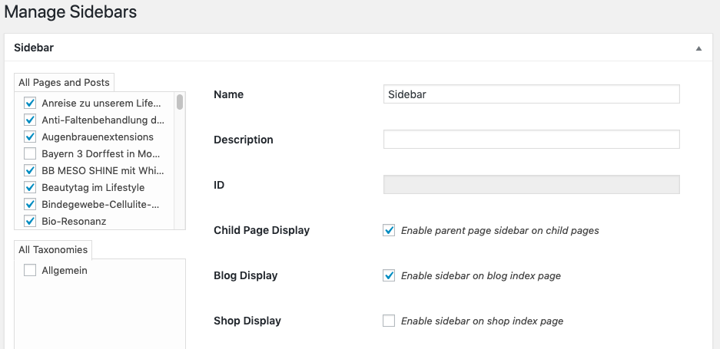Uncheck the Bindegewebe-Cellulite checkbox
Viewport: 720px width, 349px height.
point(30,204)
